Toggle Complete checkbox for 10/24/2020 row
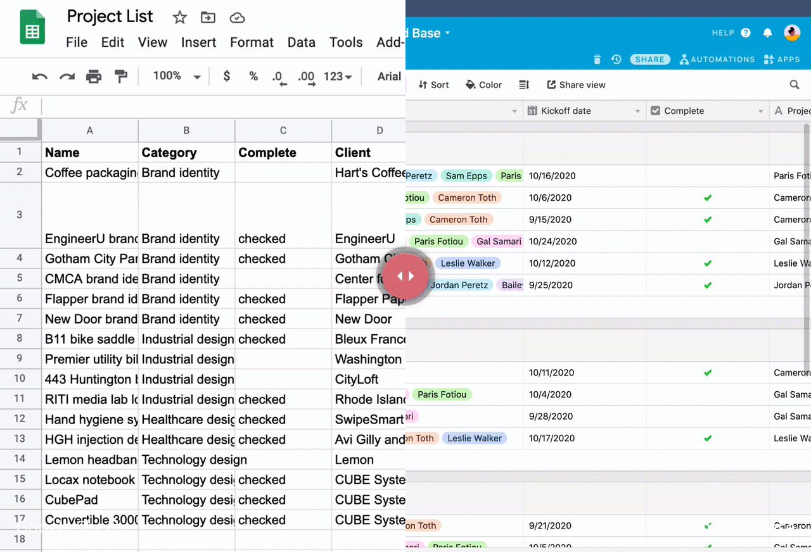 pyautogui.click(x=708, y=241)
